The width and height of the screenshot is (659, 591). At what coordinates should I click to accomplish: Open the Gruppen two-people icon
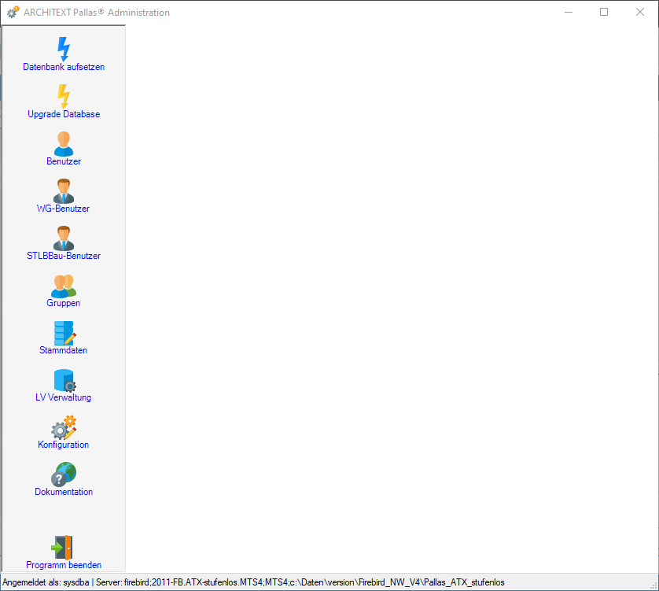(64, 286)
